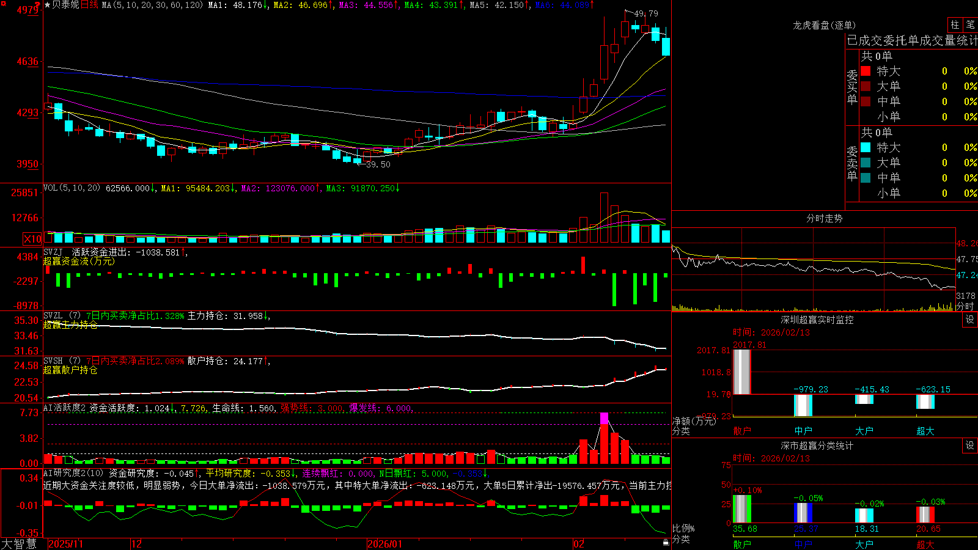Click the cyan 特大 sell-order swatch
The image size is (978, 550).
click(x=866, y=147)
